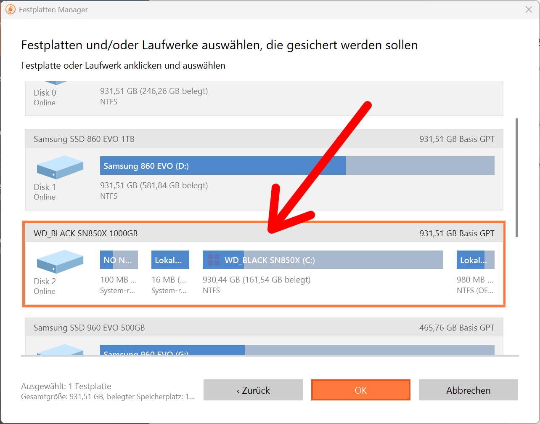
Task: Click the 465,76 GB Basis GPT label
Action: point(457,328)
